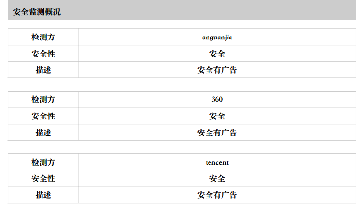Click 安全 result value for anguanjia
The height and width of the screenshot is (208, 356).
click(217, 54)
